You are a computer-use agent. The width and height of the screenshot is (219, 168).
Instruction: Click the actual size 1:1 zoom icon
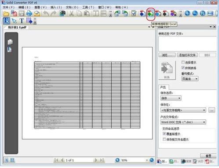click(203, 14)
